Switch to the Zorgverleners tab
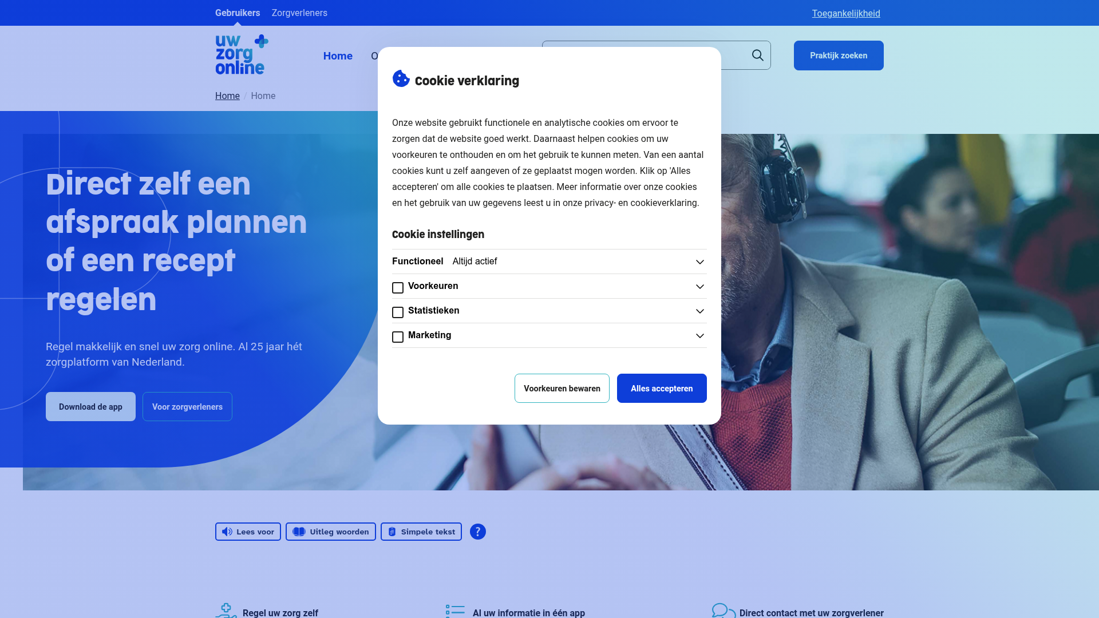Viewport: 1099px width, 618px height. click(299, 13)
